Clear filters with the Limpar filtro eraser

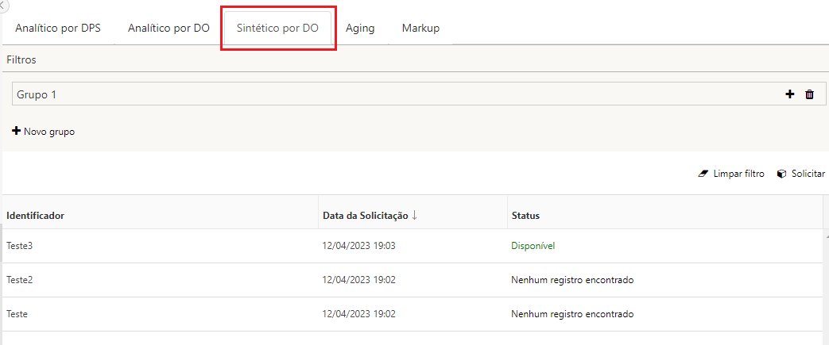(730, 174)
